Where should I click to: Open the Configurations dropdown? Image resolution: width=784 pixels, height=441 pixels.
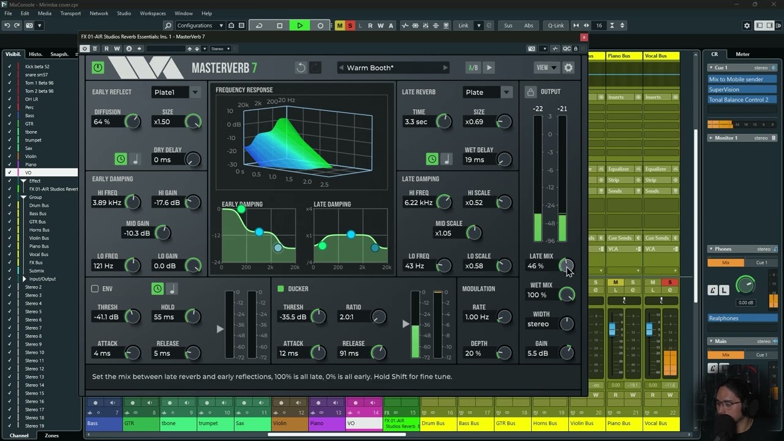coord(200,26)
